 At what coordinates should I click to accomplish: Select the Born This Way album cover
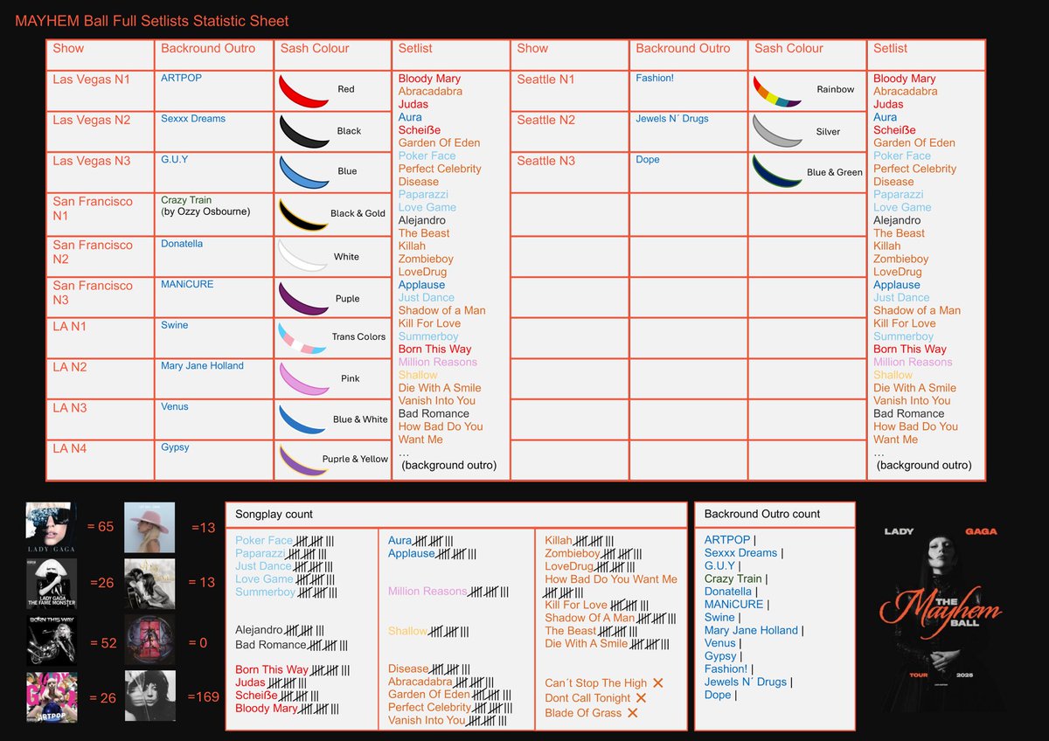[51, 640]
